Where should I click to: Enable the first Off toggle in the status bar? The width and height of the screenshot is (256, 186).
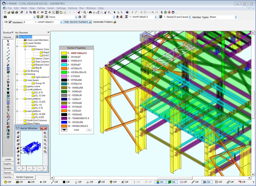click(x=7, y=182)
